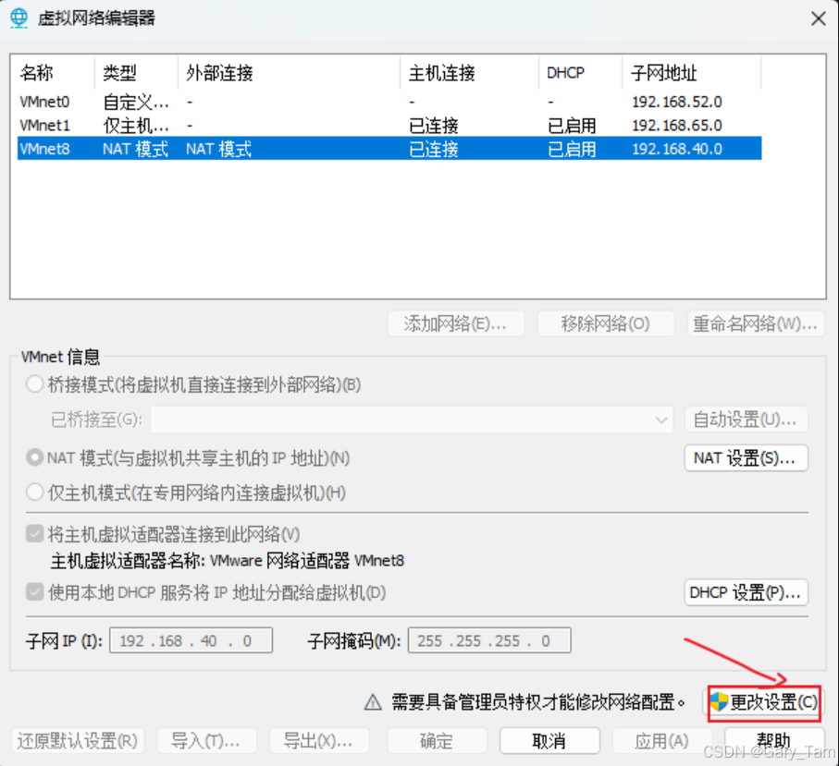Open DHCP 设置(P)... dialog
839x766 pixels.
[x=746, y=592]
